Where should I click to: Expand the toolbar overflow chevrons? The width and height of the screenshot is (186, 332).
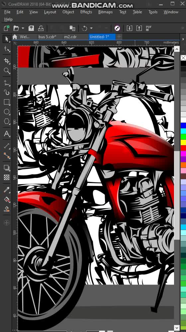(183, 28)
